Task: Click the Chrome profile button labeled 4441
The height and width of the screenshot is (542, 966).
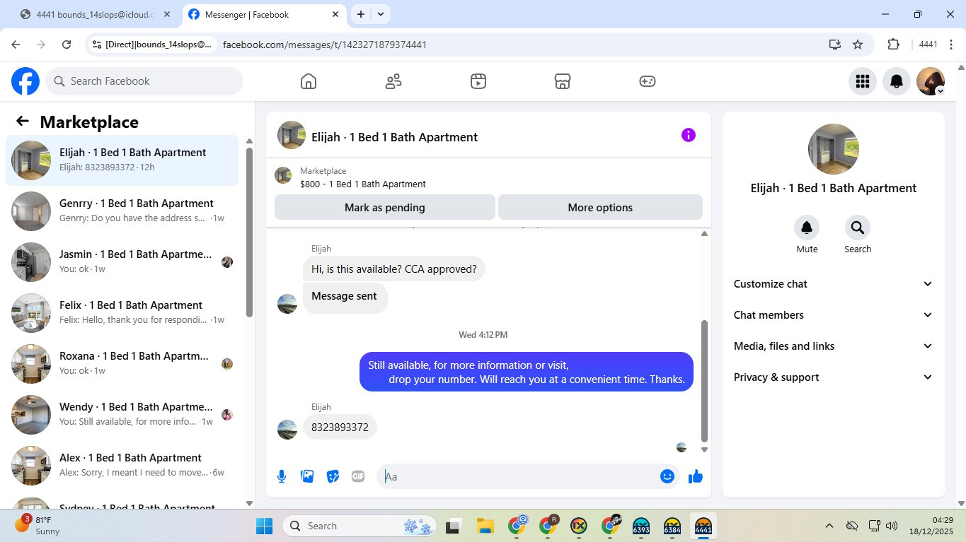Action: point(928,45)
